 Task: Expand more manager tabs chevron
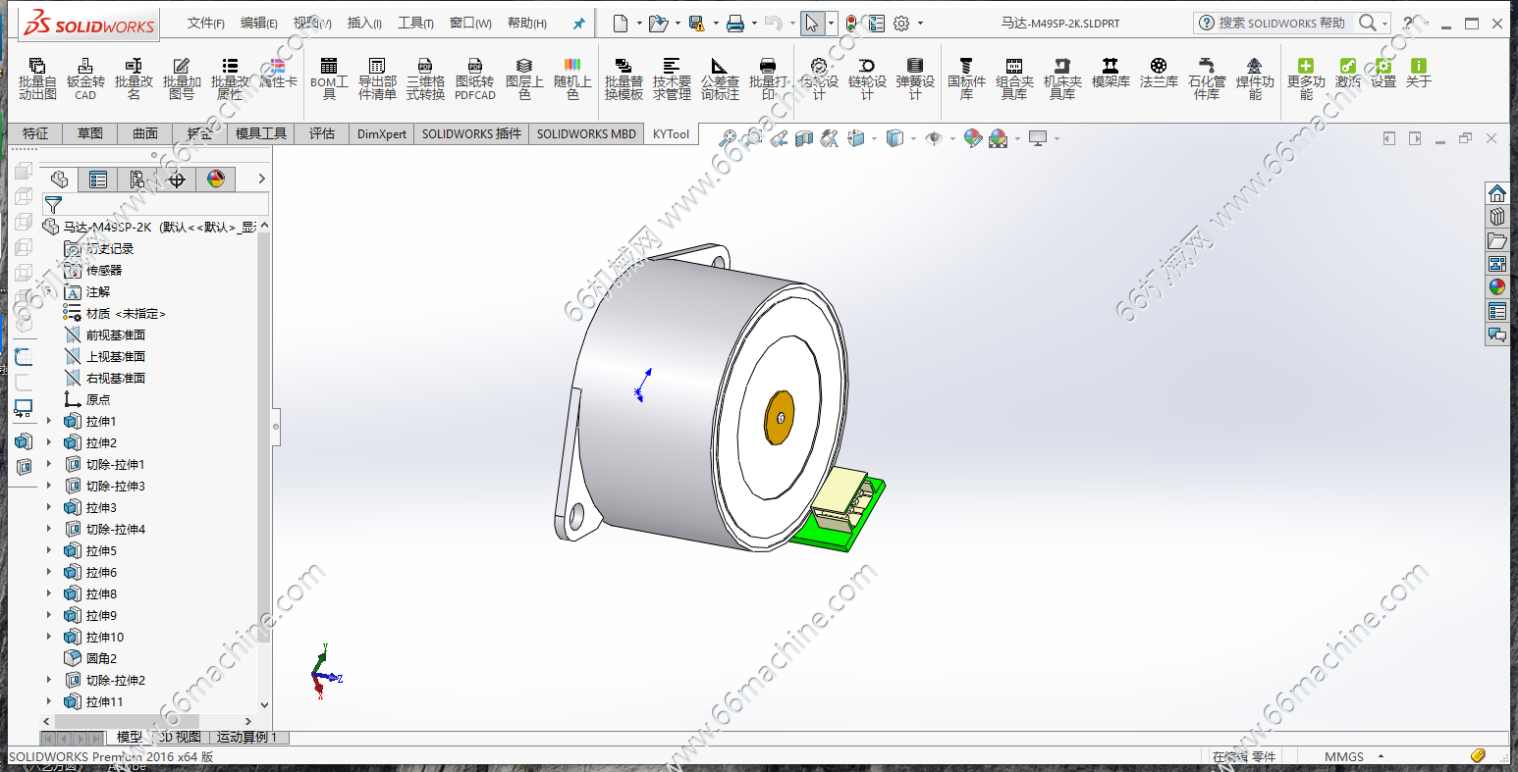pyautogui.click(x=261, y=179)
